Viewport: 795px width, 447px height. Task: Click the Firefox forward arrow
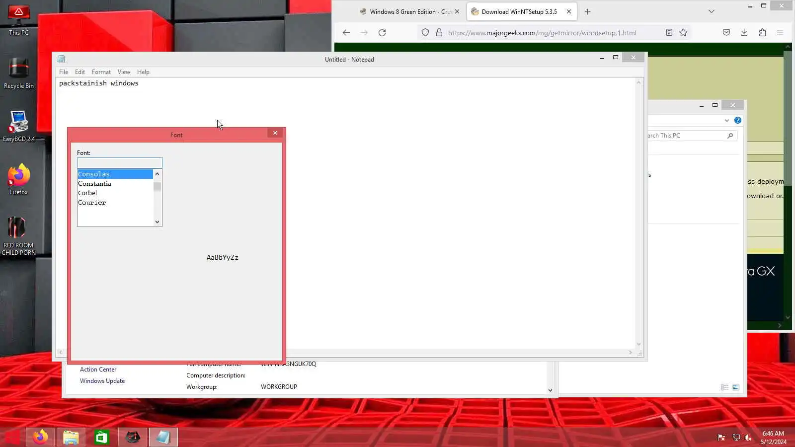[364, 33]
